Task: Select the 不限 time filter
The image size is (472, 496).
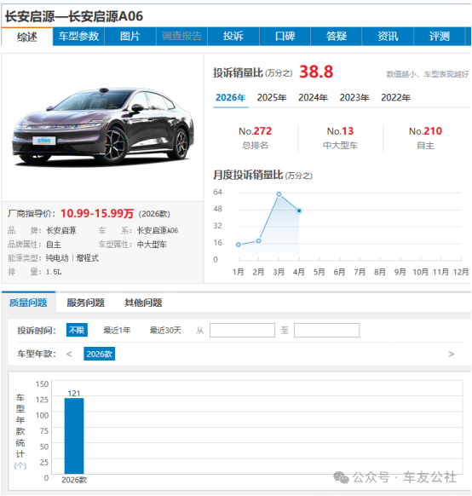Action: 77,331
